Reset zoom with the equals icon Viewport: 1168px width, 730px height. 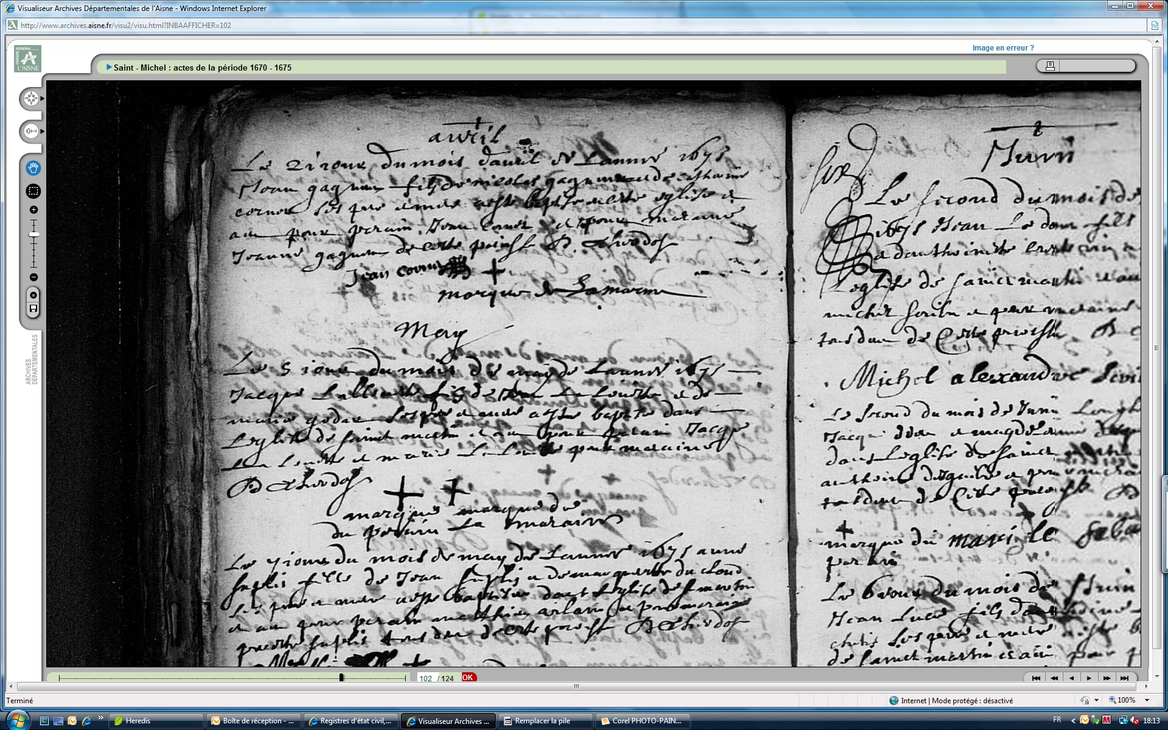tap(33, 295)
